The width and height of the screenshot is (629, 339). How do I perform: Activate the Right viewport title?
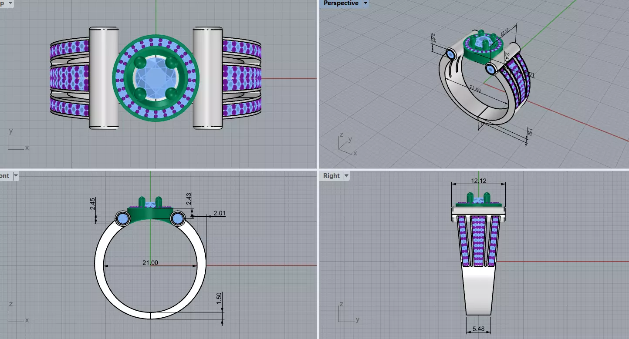331,176
